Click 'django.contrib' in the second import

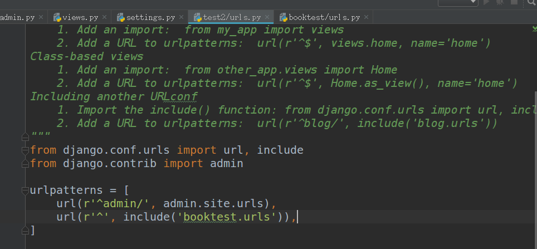coord(110,163)
